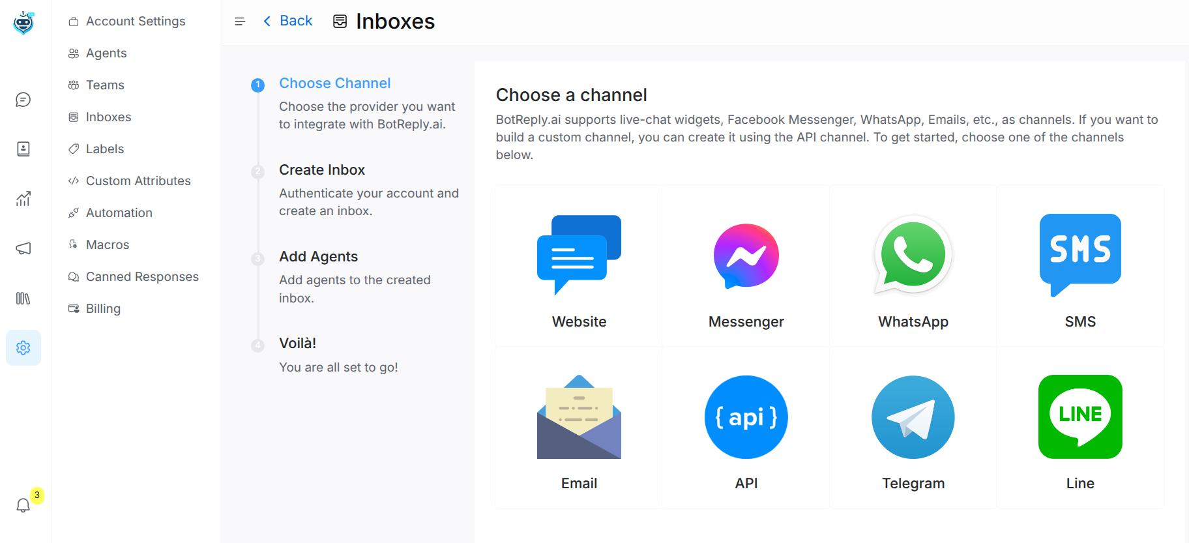
Task: Select the Email envelope channel icon
Action: [579, 417]
